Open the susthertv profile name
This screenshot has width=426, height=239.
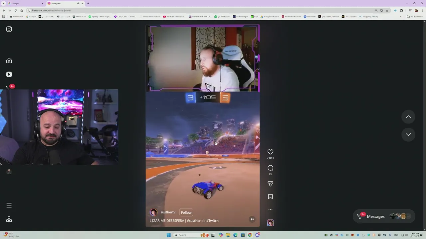coord(168,212)
